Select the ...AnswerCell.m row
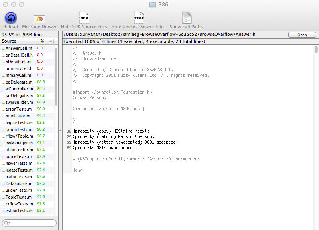The width and height of the screenshot is (319, 230). (27, 48)
